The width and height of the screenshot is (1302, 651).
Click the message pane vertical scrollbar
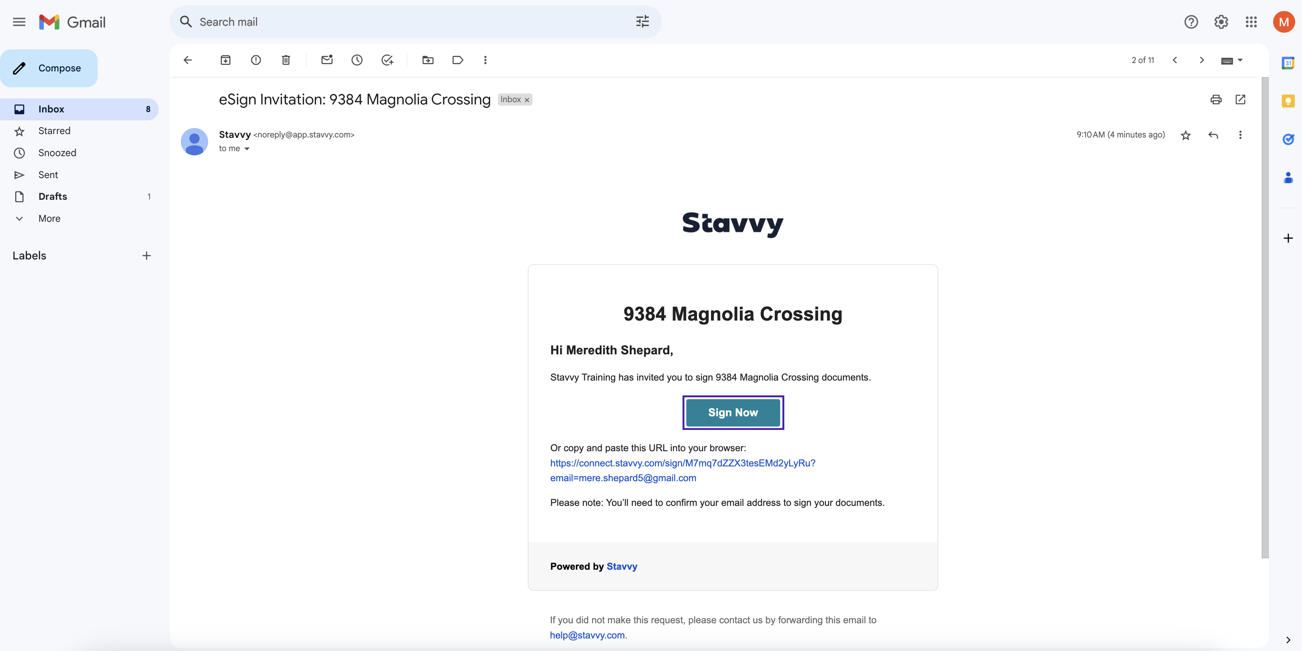pyautogui.click(x=1265, y=318)
